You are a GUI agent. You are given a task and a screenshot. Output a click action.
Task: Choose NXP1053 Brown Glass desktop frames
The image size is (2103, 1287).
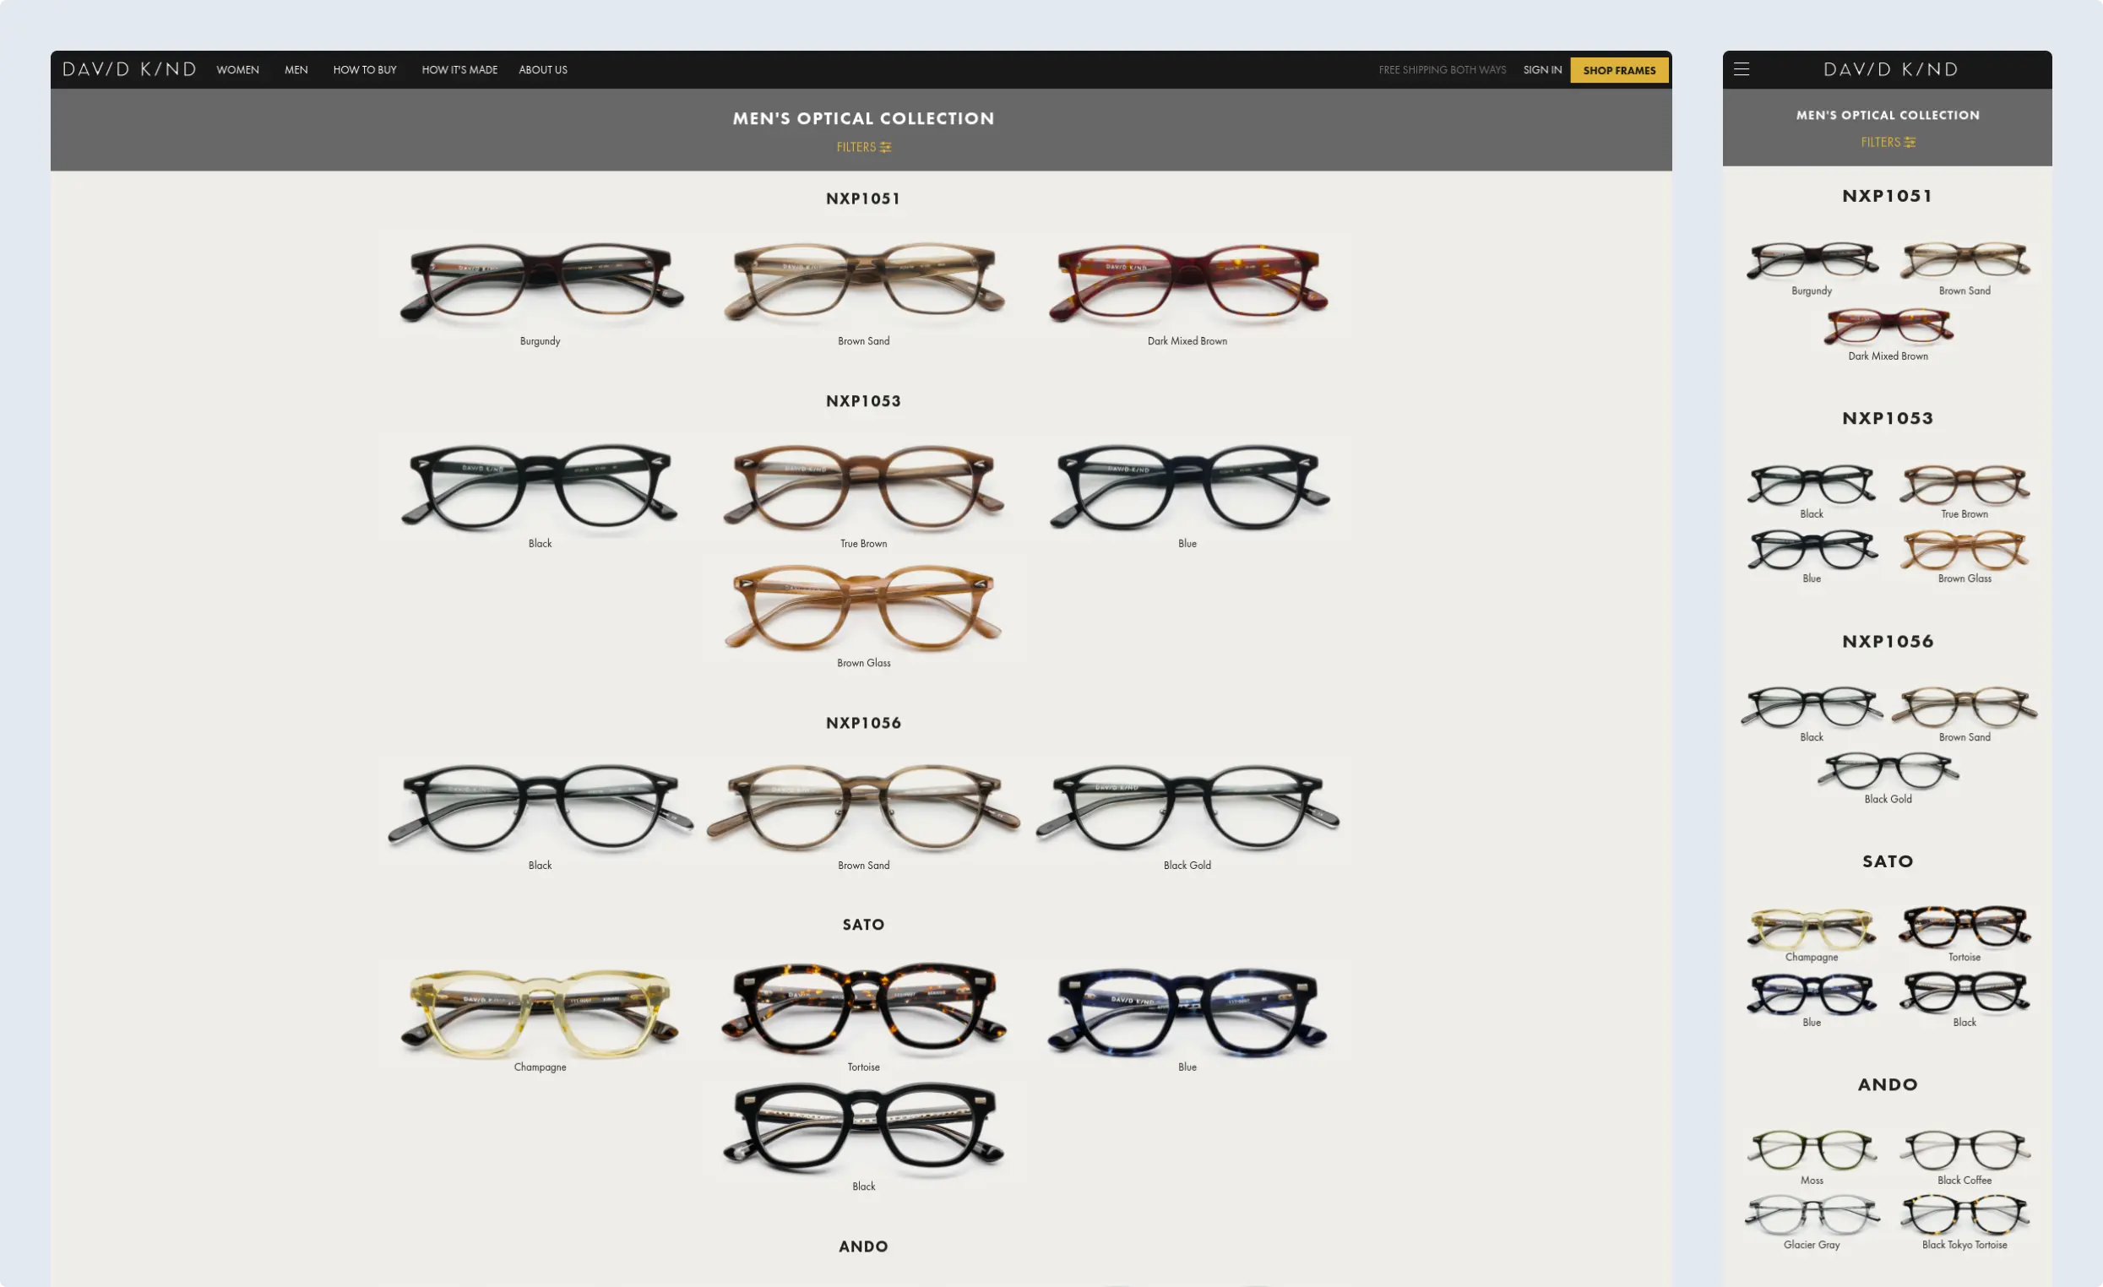point(863,608)
